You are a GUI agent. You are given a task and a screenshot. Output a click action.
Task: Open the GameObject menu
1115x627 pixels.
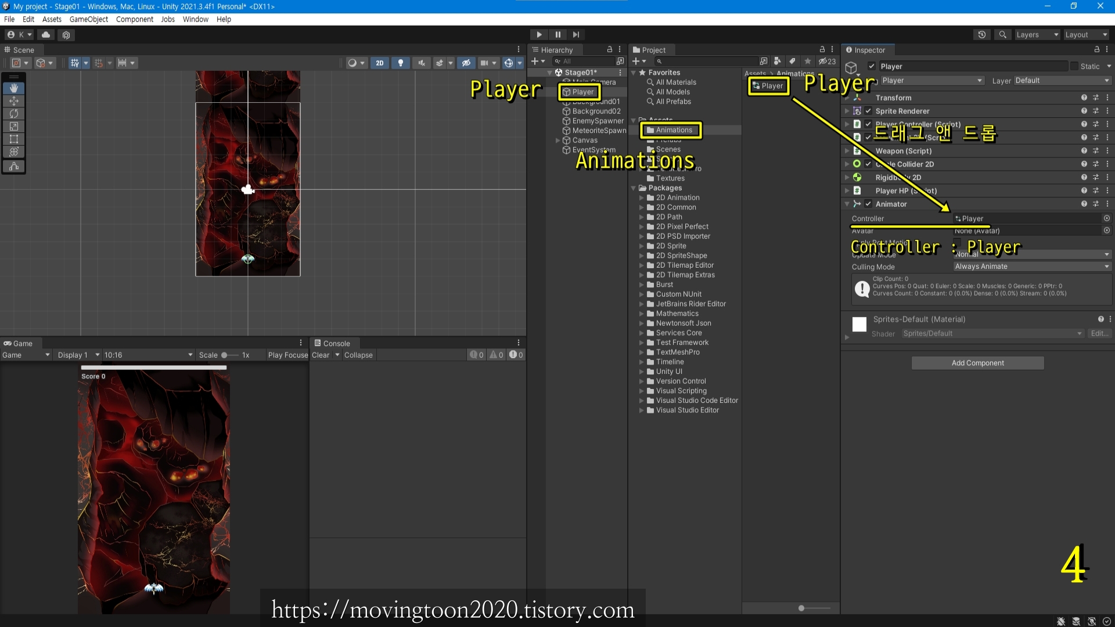88,19
